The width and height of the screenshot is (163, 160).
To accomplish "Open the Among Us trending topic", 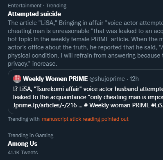I will (x=23, y=144).
